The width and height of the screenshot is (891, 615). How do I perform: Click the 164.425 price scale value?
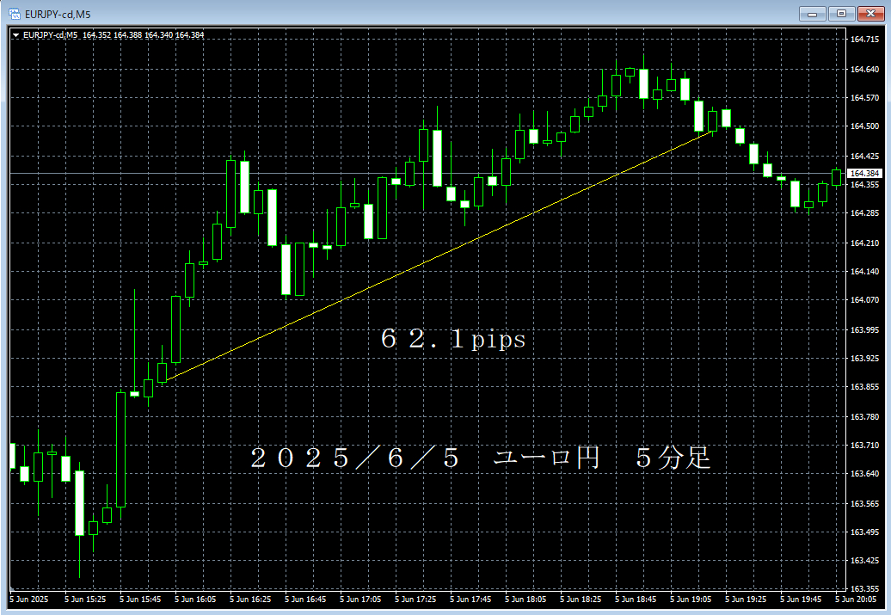(864, 157)
